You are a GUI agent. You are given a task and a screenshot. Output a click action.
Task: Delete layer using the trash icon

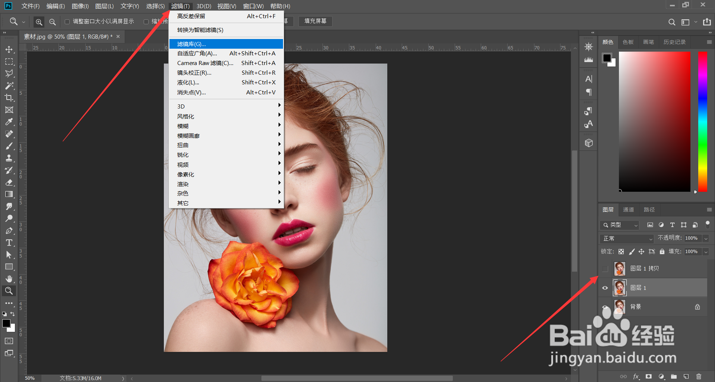[x=699, y=376]
